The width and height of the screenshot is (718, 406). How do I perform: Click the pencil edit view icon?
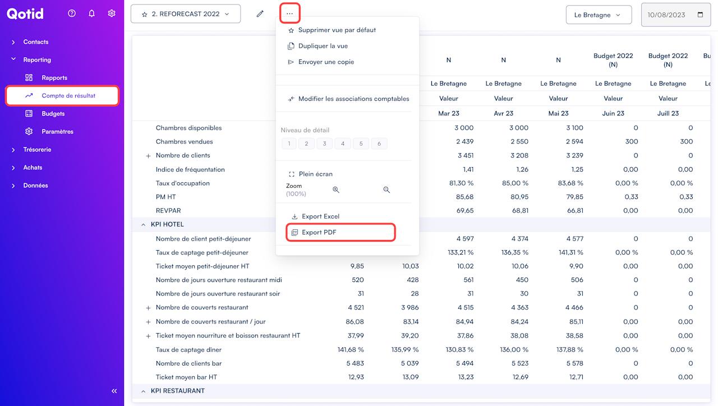pyautogui.click(x=260, y=13)
